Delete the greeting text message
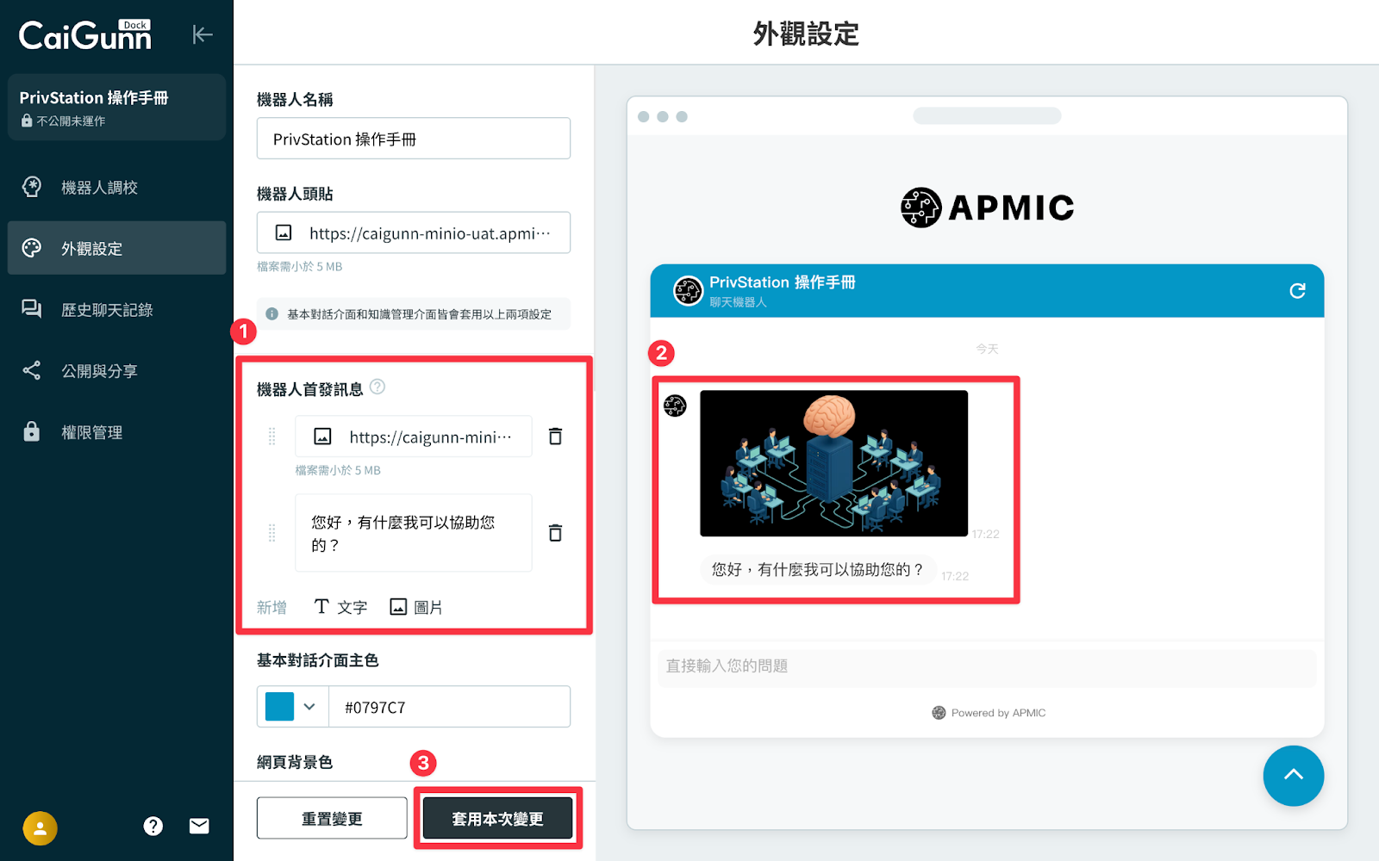 (556, 533)
